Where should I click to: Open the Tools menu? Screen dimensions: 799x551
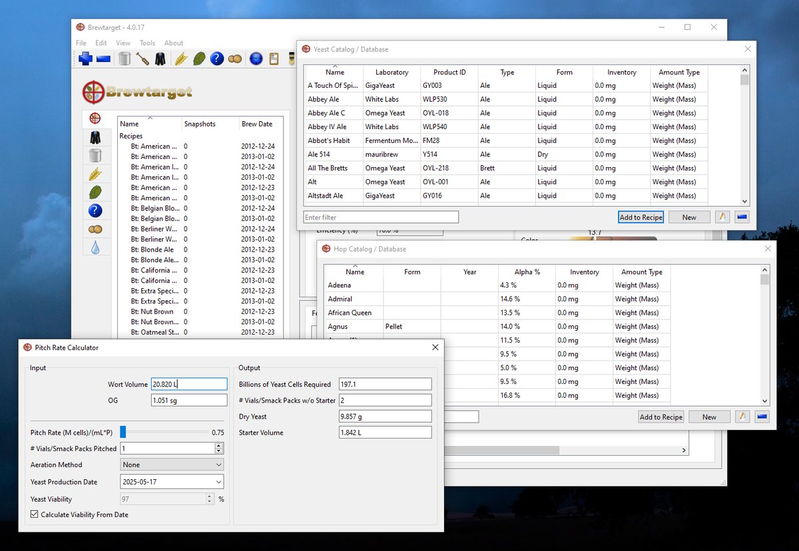(x=147, y=43)
